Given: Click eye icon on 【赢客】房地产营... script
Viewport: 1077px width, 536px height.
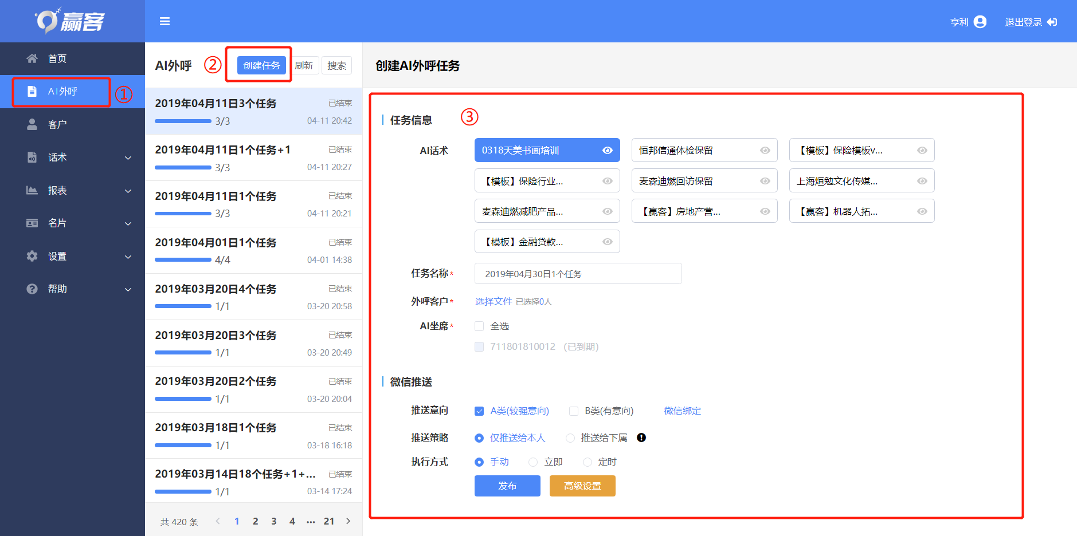Looking at the screenshot, I should (765, 211).
